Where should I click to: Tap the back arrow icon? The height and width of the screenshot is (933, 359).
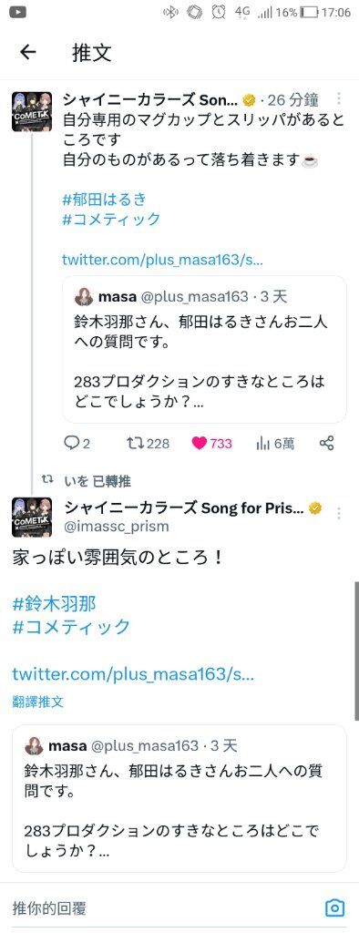pos(28,52)
